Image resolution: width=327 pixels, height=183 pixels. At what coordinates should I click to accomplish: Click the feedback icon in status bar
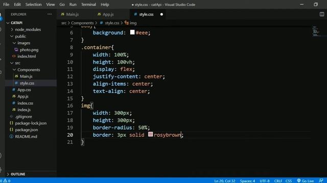[321, 181]
